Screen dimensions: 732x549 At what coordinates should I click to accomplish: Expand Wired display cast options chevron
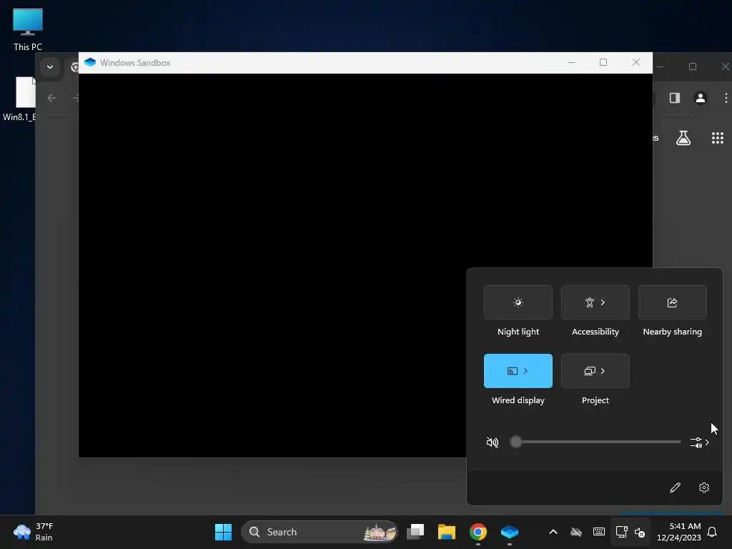point(525,371)
